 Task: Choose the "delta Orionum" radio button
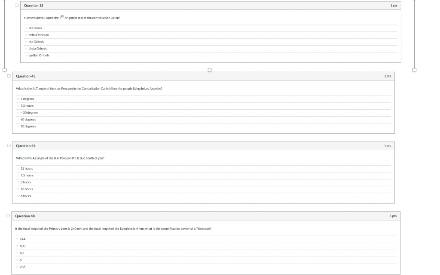(26, 35)
